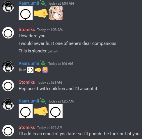
Task: Click Stomiks' avatar on the 1:26 AM message
Action: pos(8,131)
